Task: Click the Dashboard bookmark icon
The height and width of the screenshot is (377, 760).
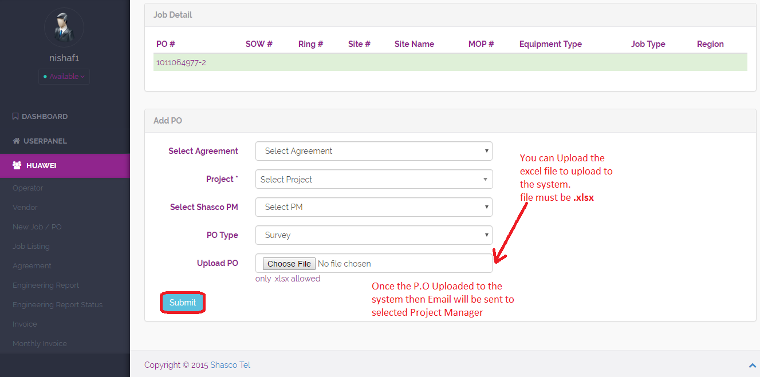Action: (x=15, y=116)
